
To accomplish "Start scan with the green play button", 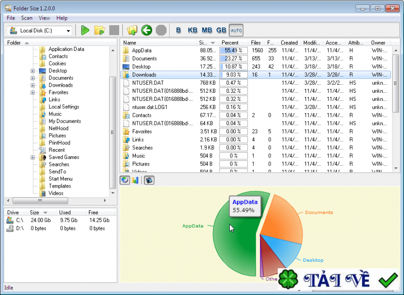I will (x=85, y=30).
